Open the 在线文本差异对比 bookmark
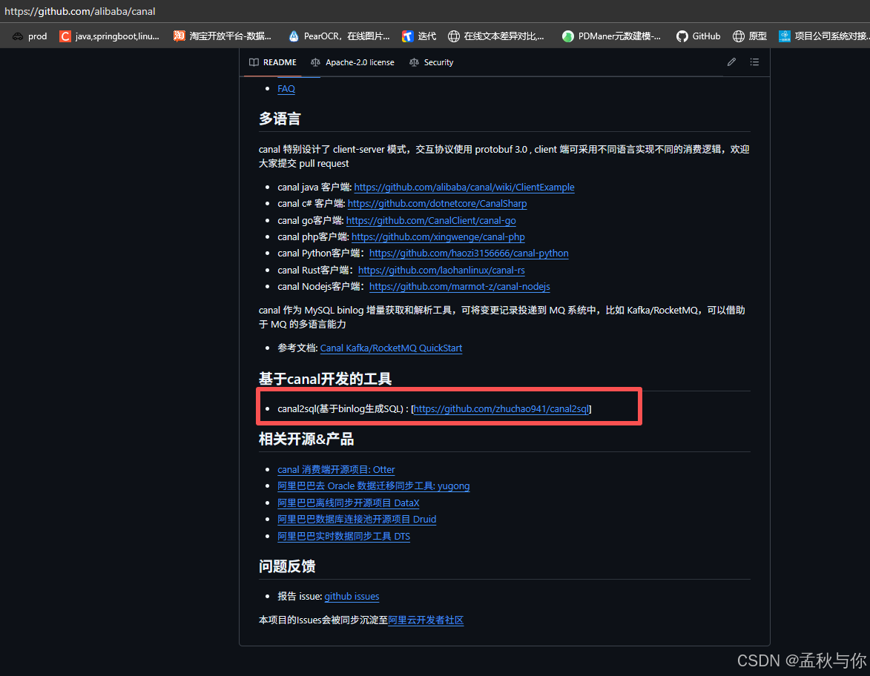The width and height of the screenshot is (870, 676). pos(496,36)
